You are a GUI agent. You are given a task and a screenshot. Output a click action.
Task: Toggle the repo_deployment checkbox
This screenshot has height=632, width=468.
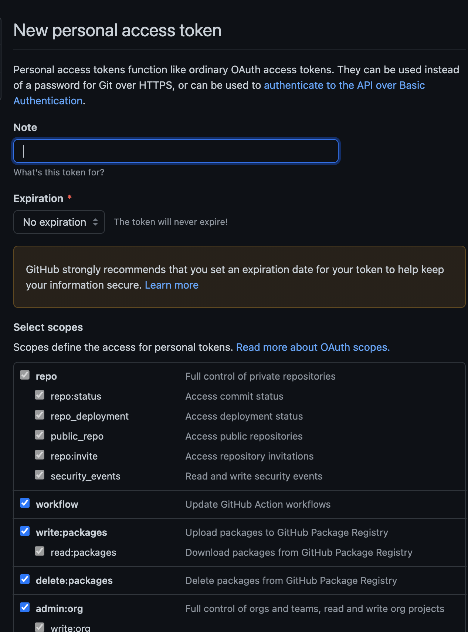pos(40,415)
